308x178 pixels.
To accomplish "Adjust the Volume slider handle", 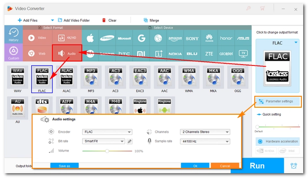I will 107,151.
